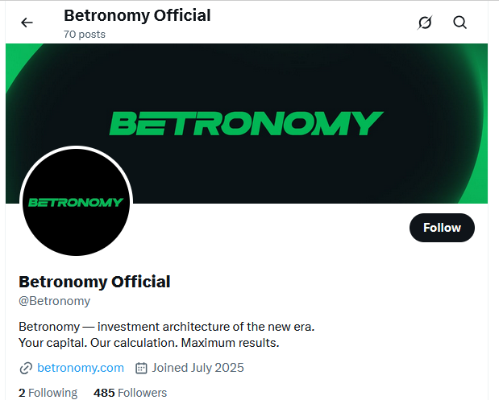Click the search magnifier icon
Image resolution: width=499 pixels, height=400 pixels.
coord(460,23)
